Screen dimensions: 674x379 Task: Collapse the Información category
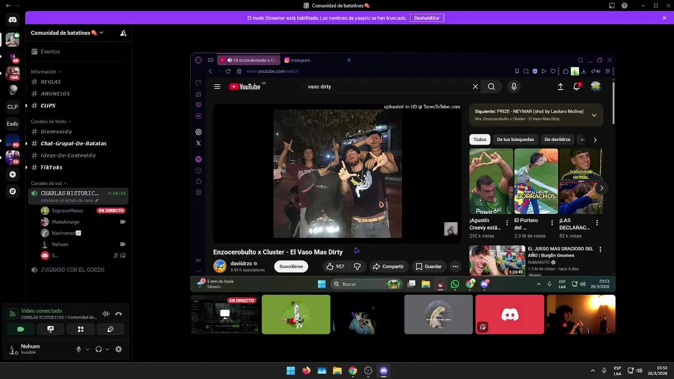46,72
